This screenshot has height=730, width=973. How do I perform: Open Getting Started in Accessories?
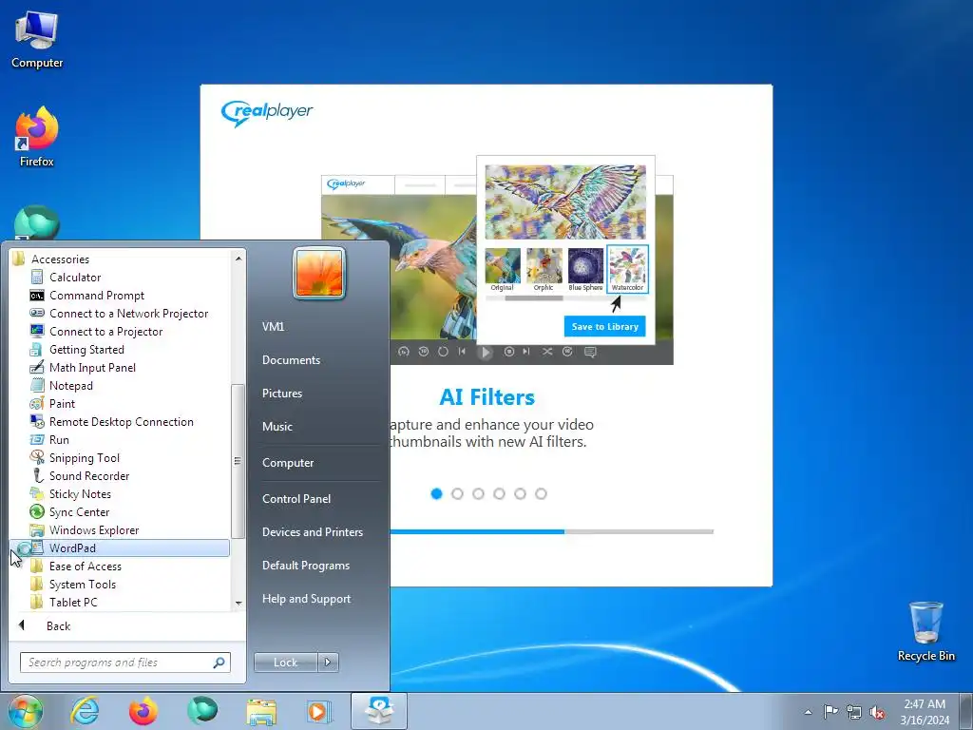coord(86,349)
